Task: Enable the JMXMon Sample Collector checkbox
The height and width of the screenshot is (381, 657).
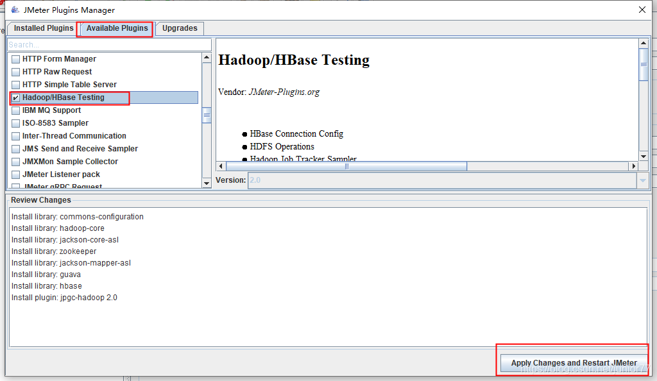Action: tap(16, 162)
